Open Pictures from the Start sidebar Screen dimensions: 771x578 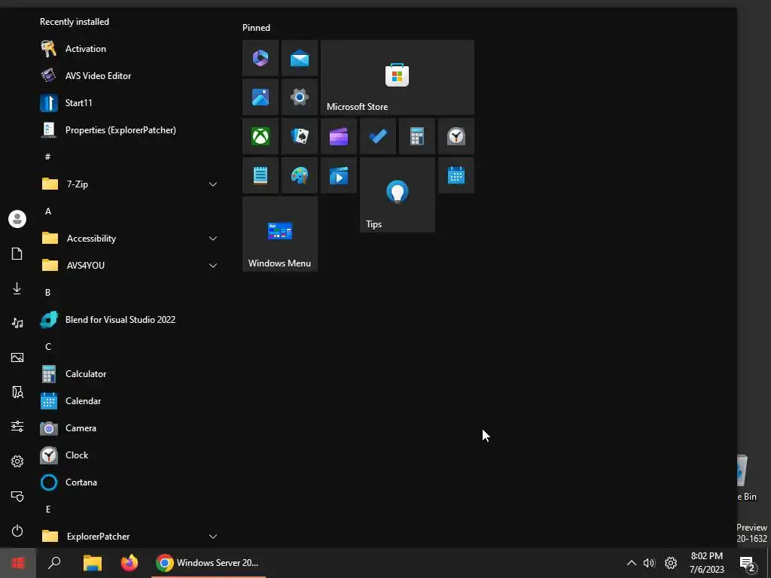17,357
